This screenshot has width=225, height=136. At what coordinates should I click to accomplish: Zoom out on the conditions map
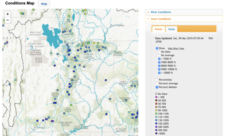click(x=8, y=20)
